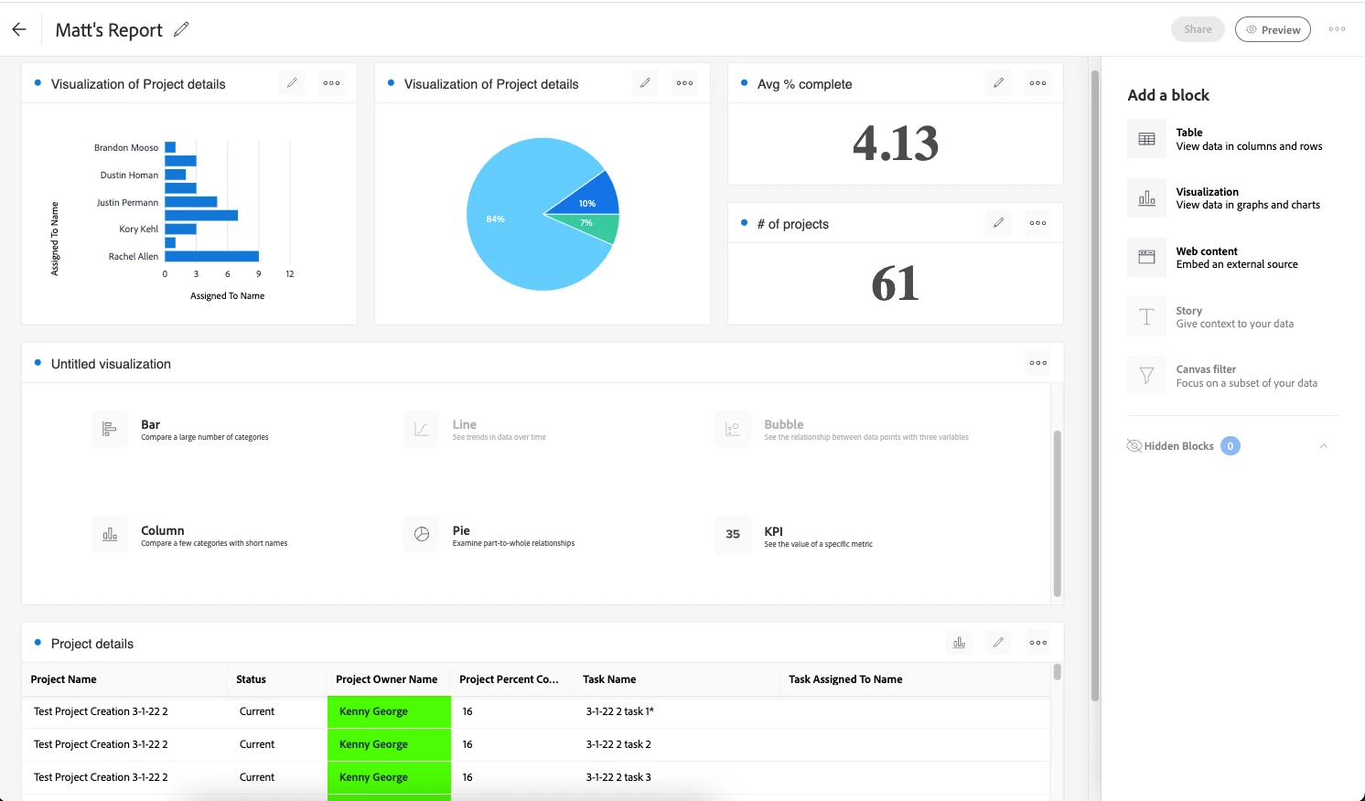Edit the Project details table block

pyautogui.click(x=998, y=643)
